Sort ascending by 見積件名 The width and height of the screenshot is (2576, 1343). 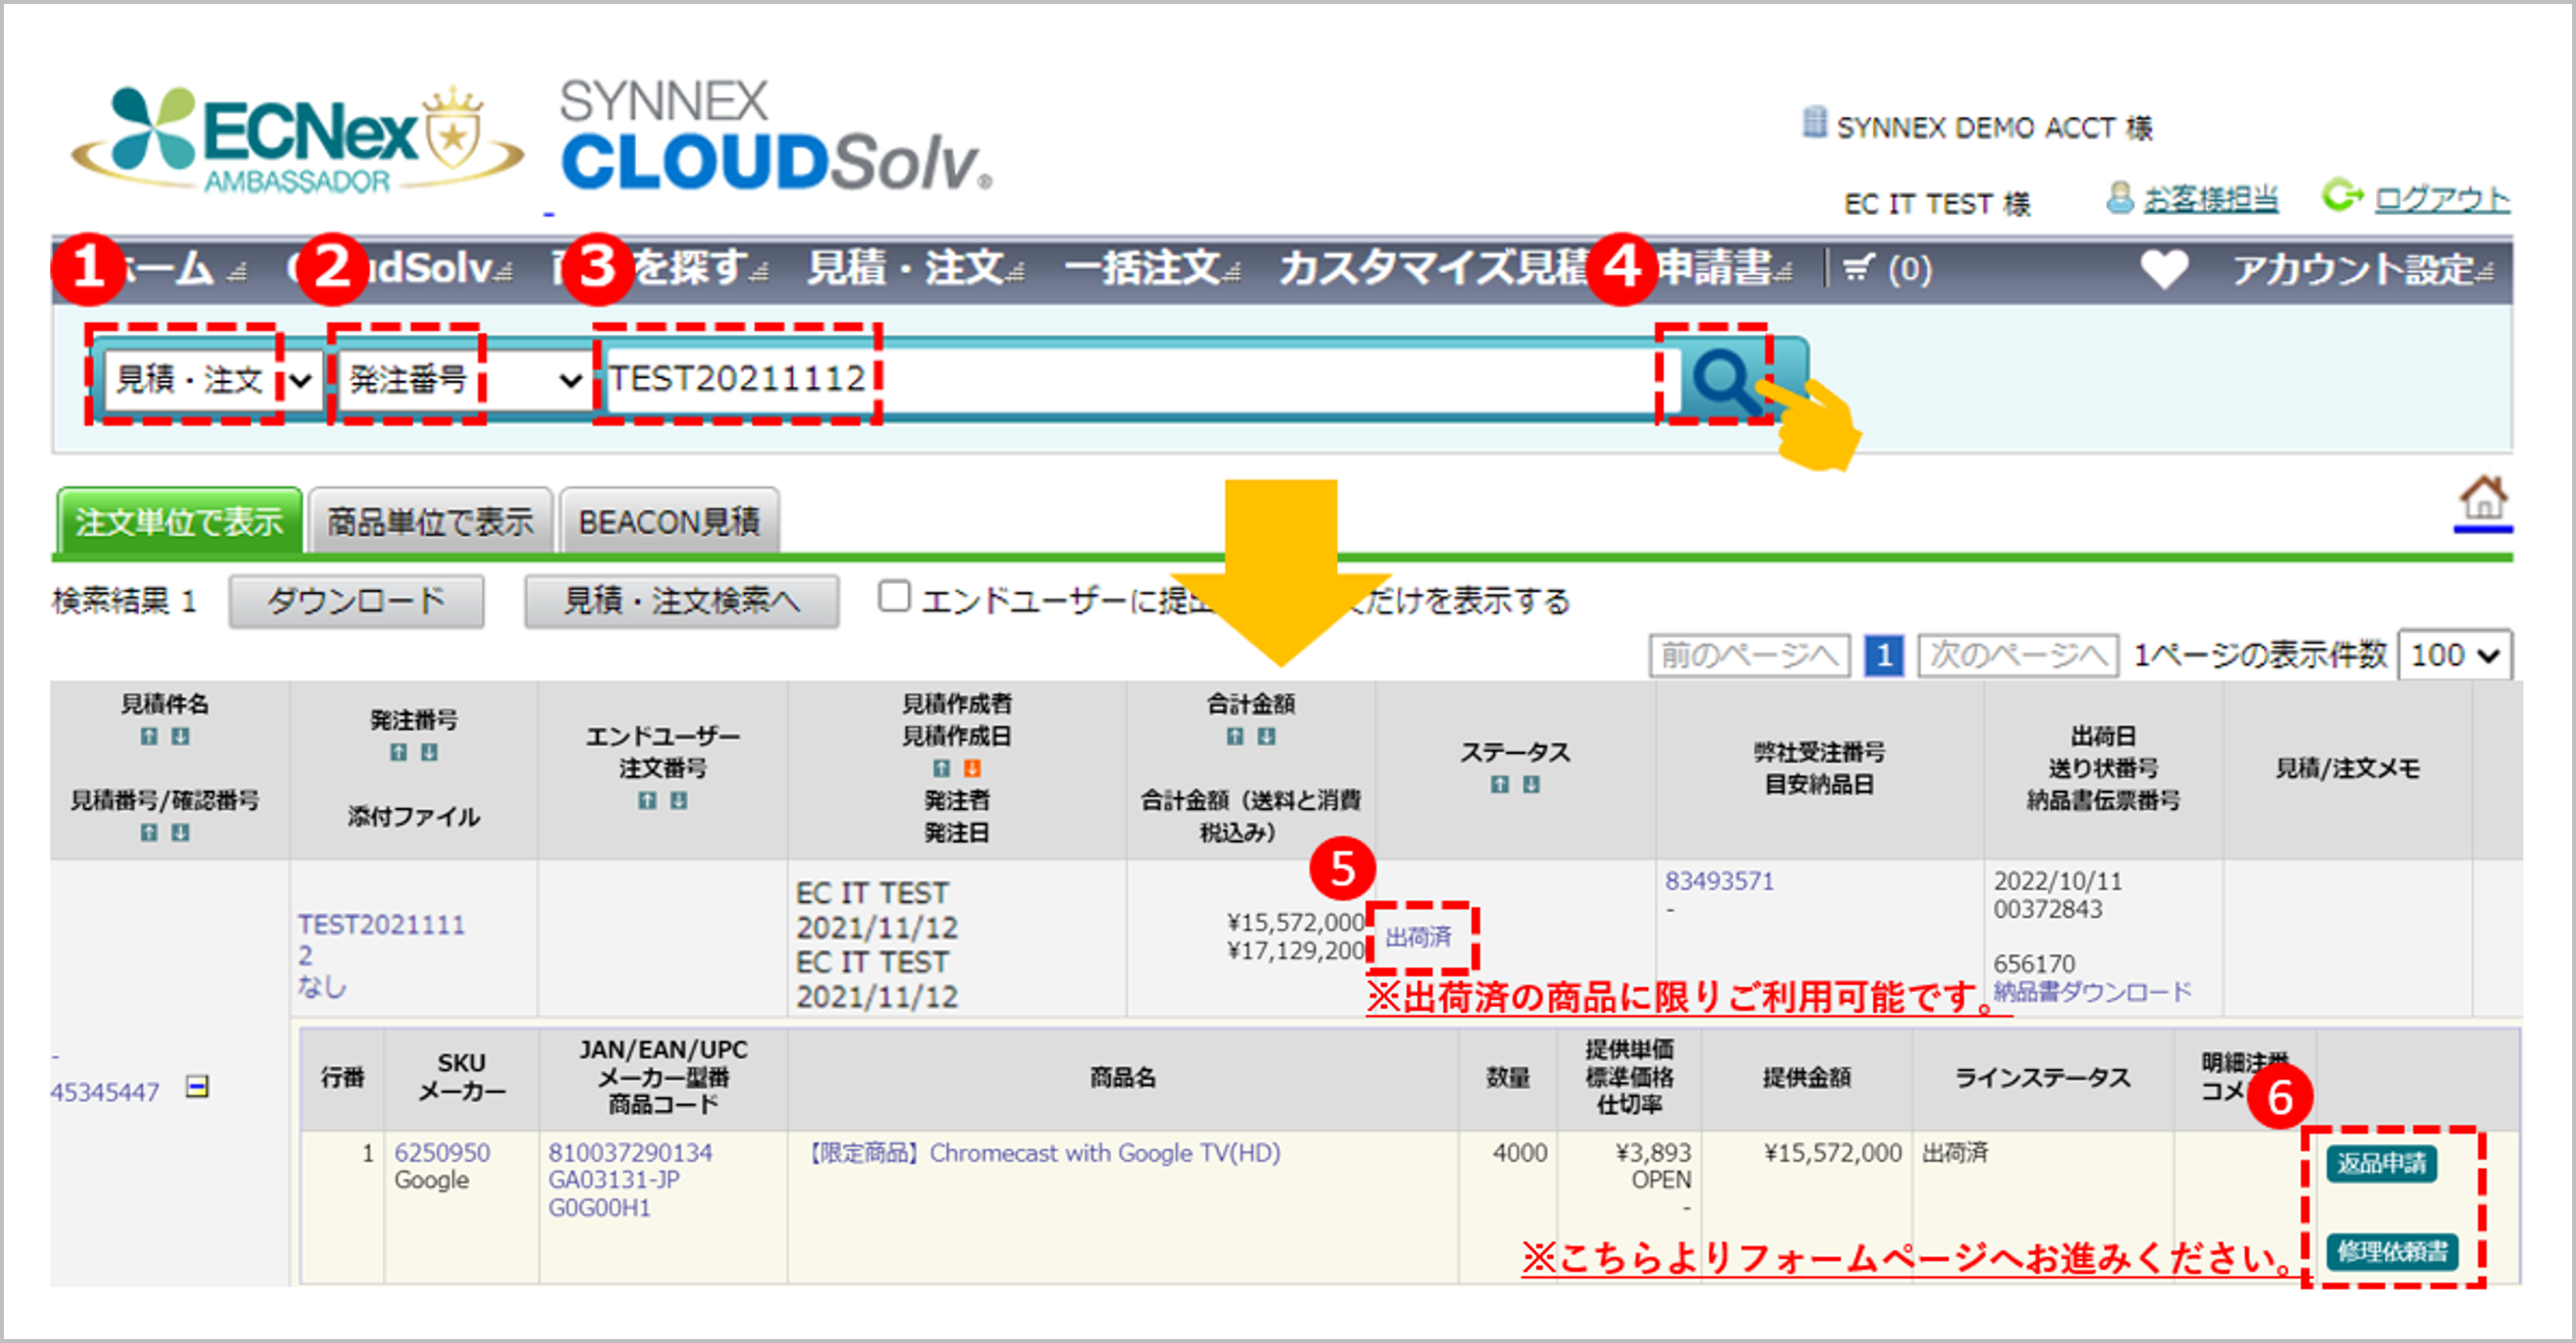click(x=149, y=737)
